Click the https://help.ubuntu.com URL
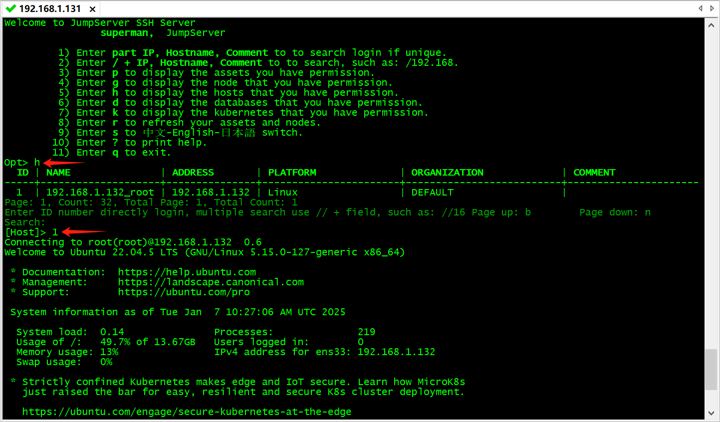This screenshot has width=720, height=422. tap(187, 272)
